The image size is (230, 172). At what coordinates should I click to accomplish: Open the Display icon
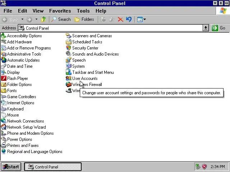(x=4, y=72)
